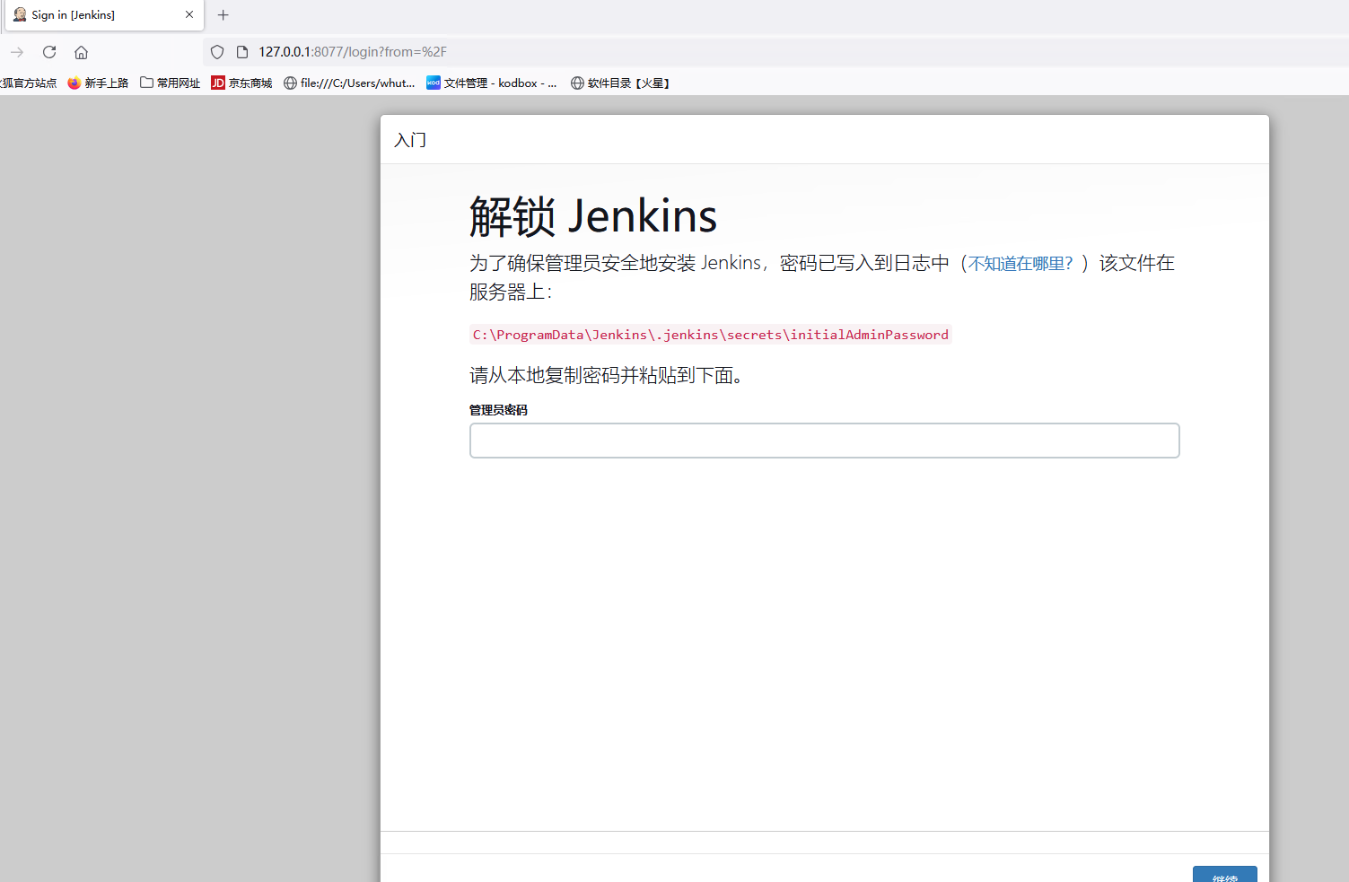Reload the page with the refresh icon
The height and width of the screenshot is (882, 1349).
49,52
